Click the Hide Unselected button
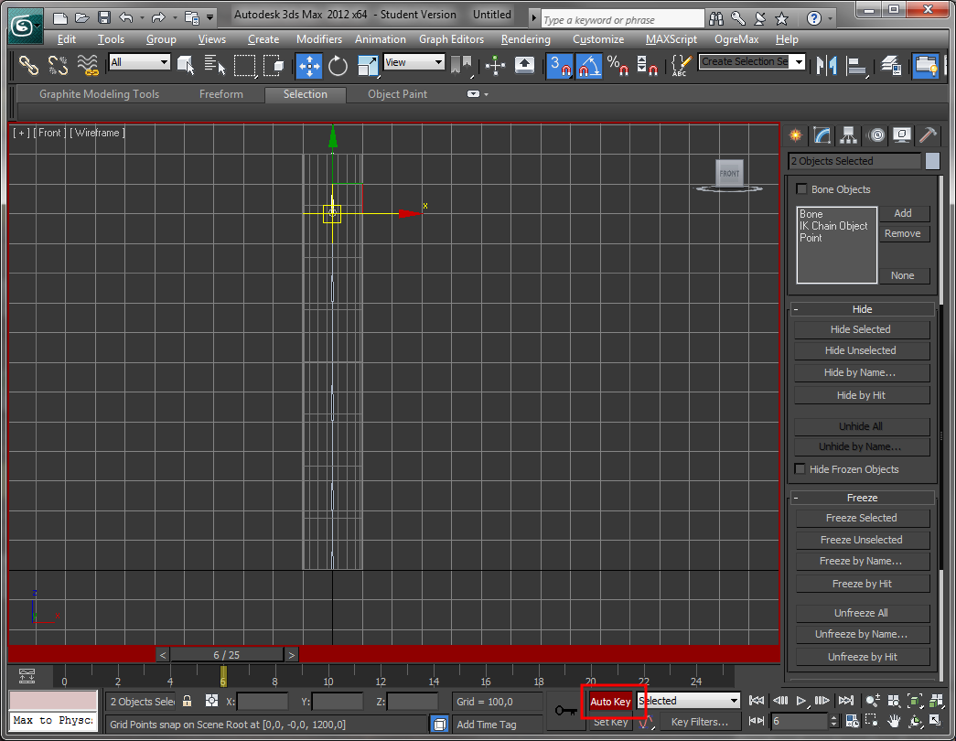This screenshot has height=741, width=956. click(x=861, y=350)
